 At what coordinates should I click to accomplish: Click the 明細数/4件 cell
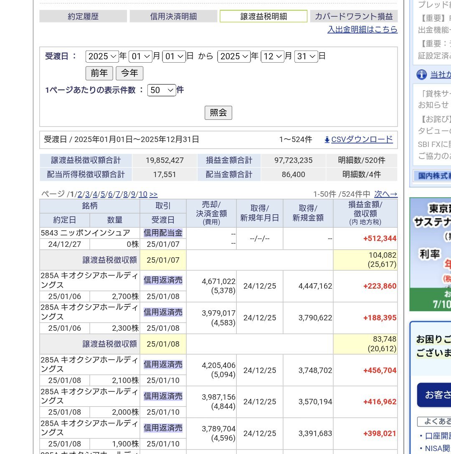point(362,175)
